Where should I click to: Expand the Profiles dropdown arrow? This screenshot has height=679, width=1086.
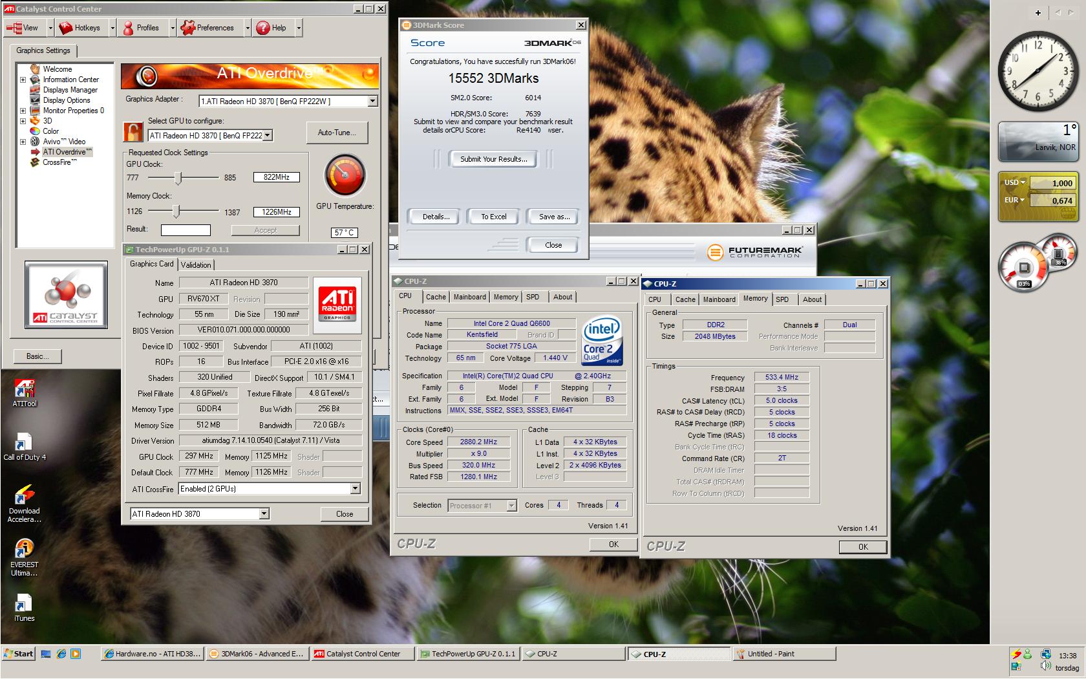173,28
